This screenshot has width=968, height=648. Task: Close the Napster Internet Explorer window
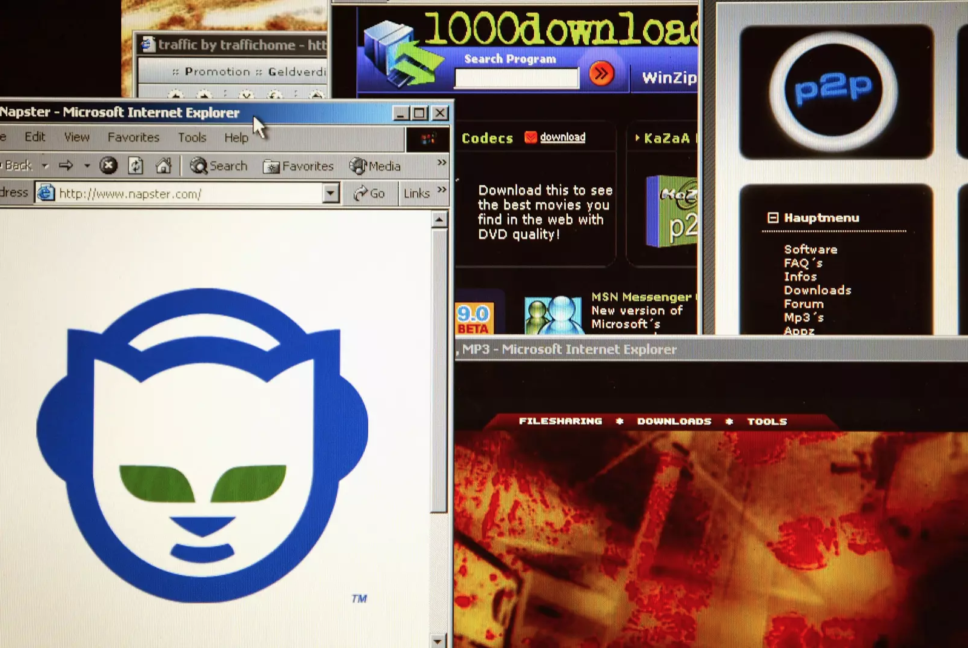click(x=440, y=113)
